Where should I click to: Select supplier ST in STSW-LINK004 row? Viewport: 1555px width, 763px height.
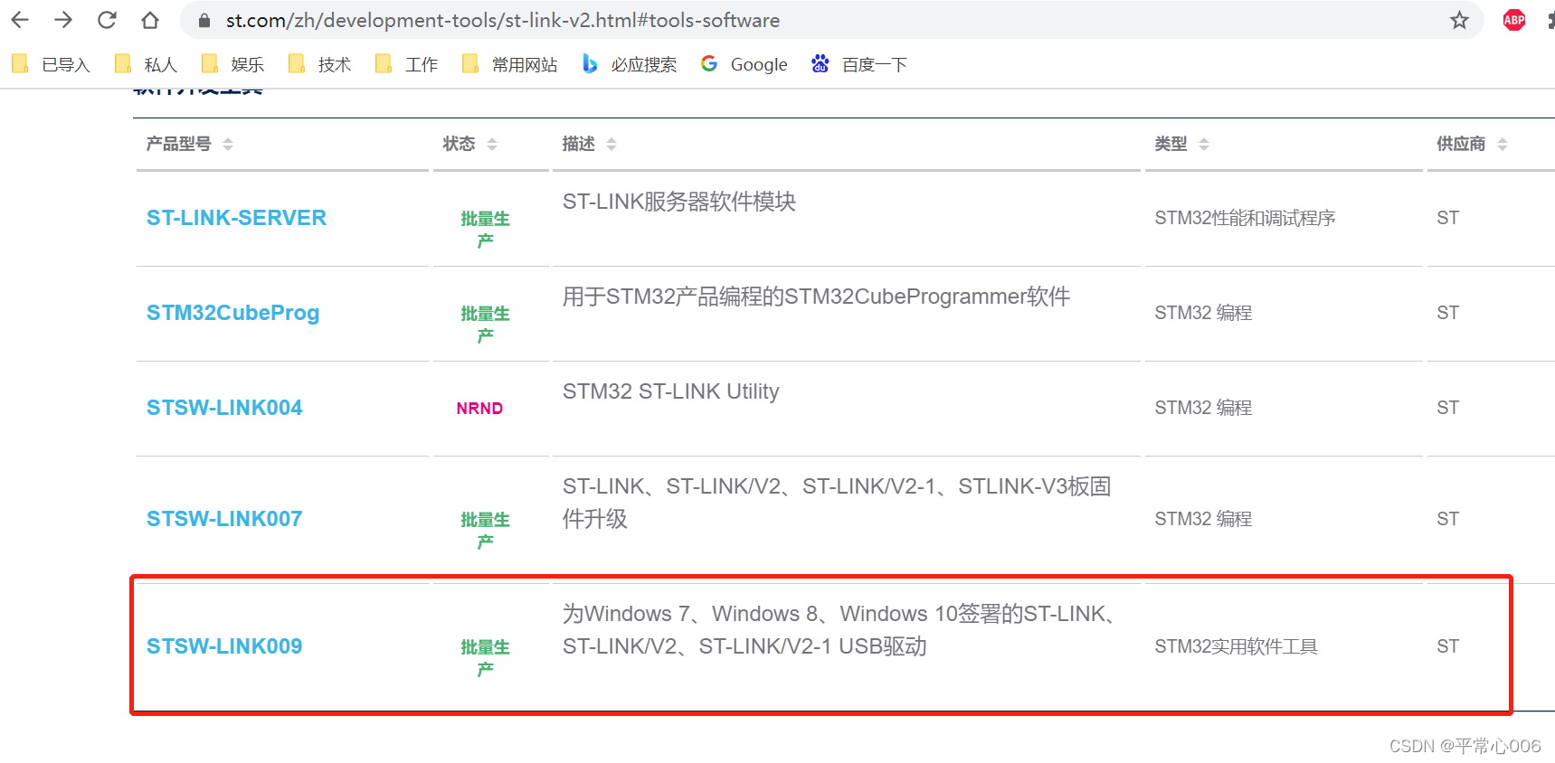(1447, 408)
